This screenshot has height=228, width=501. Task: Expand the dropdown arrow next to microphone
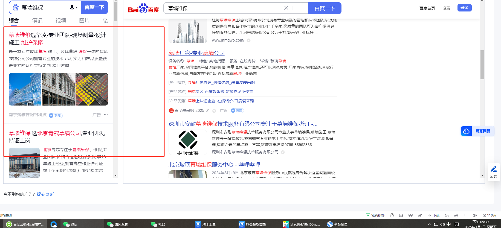coord(77,8)
